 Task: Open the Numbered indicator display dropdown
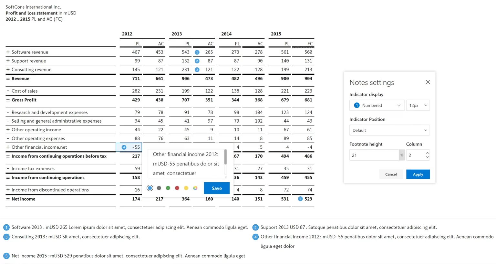point(377,106)
